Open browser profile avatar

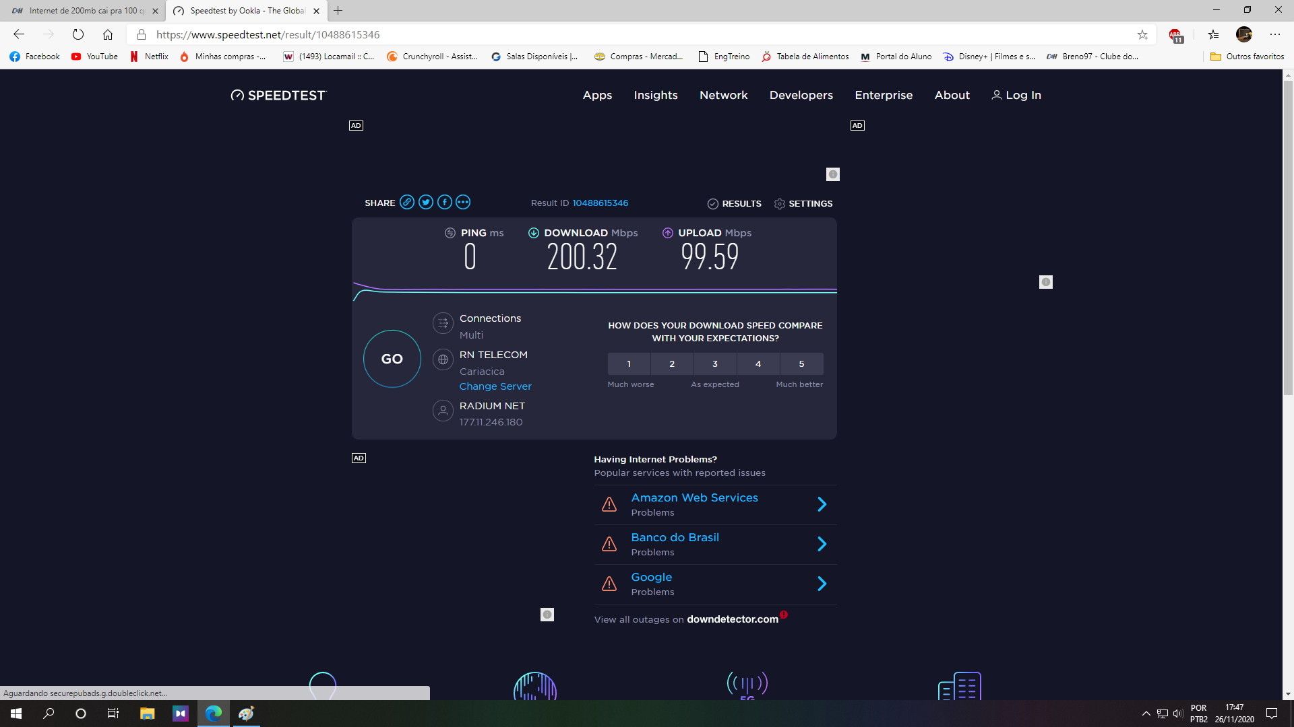[x=1244, y=34]
